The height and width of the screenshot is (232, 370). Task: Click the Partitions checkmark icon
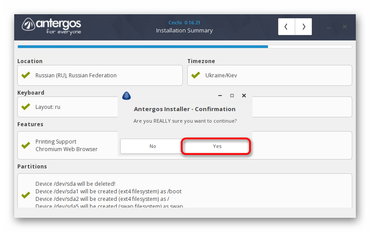(x=25, y=195)
